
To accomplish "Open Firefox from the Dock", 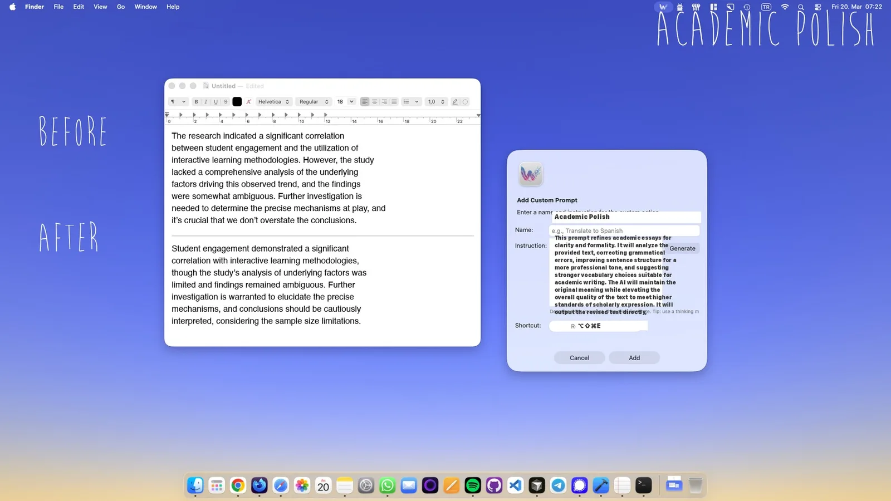I will coord(259,485).
